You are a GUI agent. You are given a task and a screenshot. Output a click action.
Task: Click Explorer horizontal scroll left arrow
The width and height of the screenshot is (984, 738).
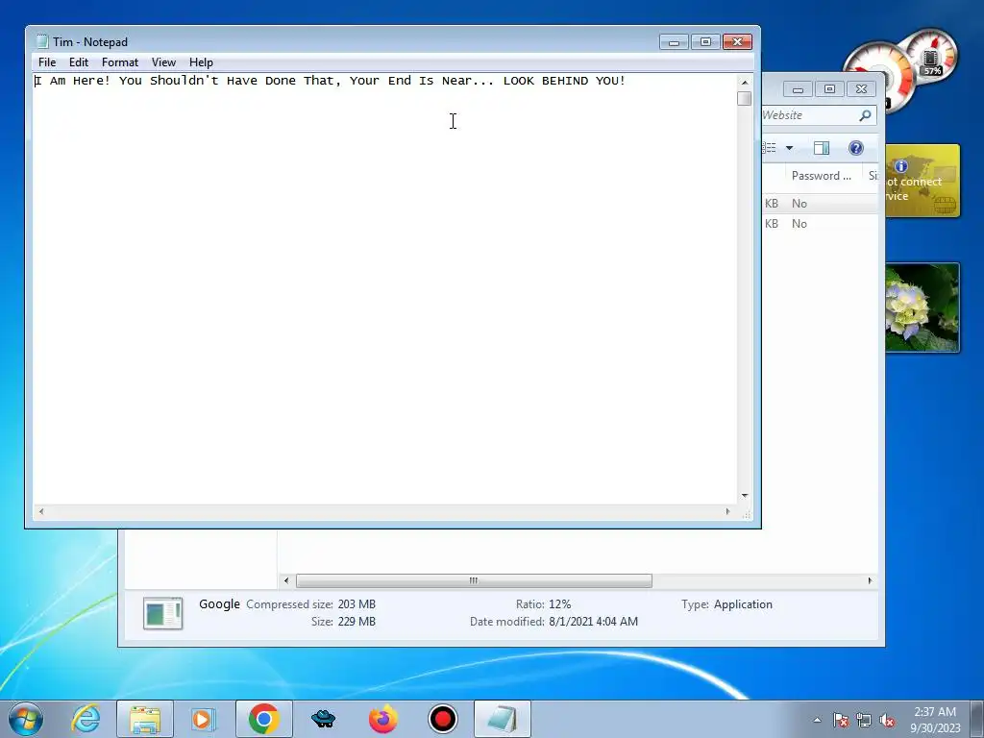(286, 580)
